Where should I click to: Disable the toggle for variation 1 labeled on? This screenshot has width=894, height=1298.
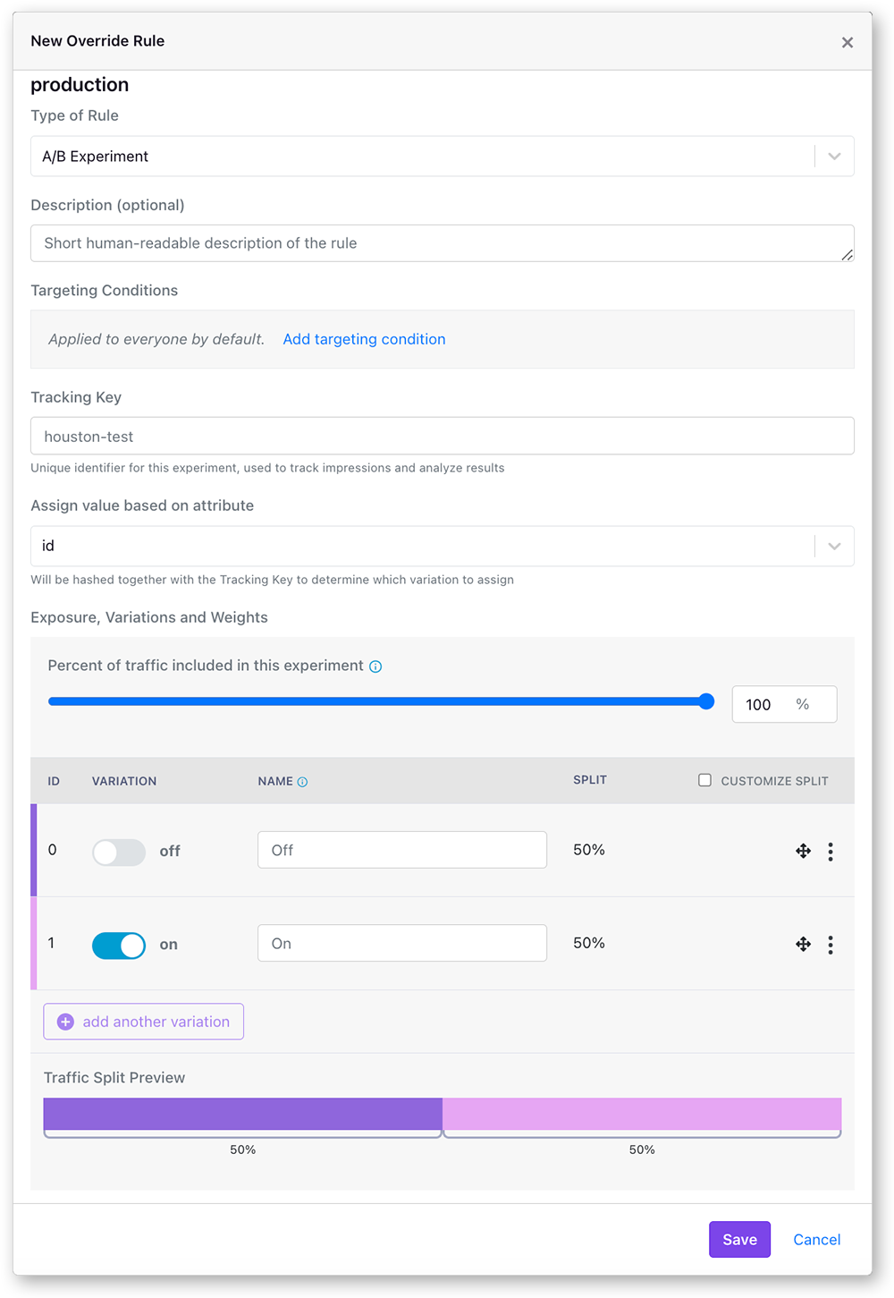click(118, 945)
